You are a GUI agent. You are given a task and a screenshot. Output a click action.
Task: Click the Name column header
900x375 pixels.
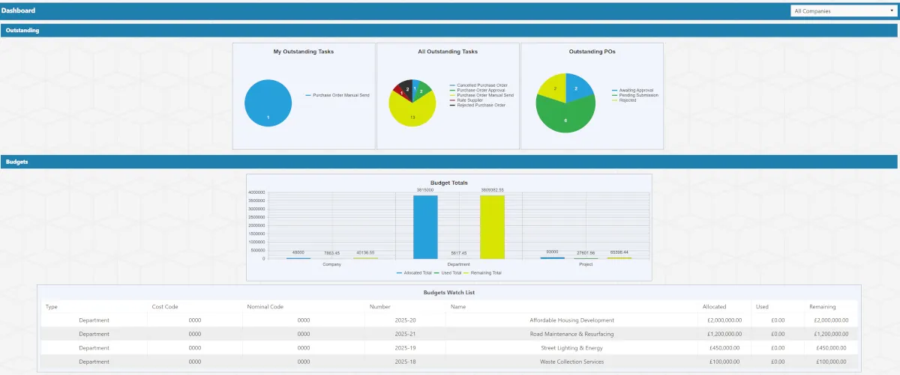[x=458, y=306]
